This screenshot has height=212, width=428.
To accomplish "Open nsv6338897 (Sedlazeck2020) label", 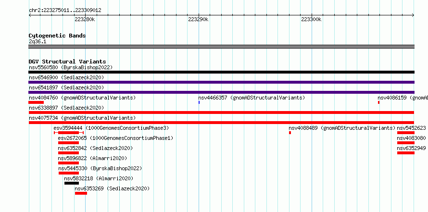I will point(66,108).
